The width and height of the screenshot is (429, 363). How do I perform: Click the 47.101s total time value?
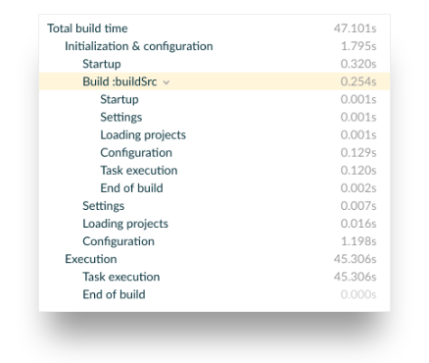[x=355, y=28]
